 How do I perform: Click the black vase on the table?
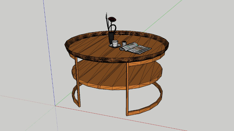(x=111, y=38)
